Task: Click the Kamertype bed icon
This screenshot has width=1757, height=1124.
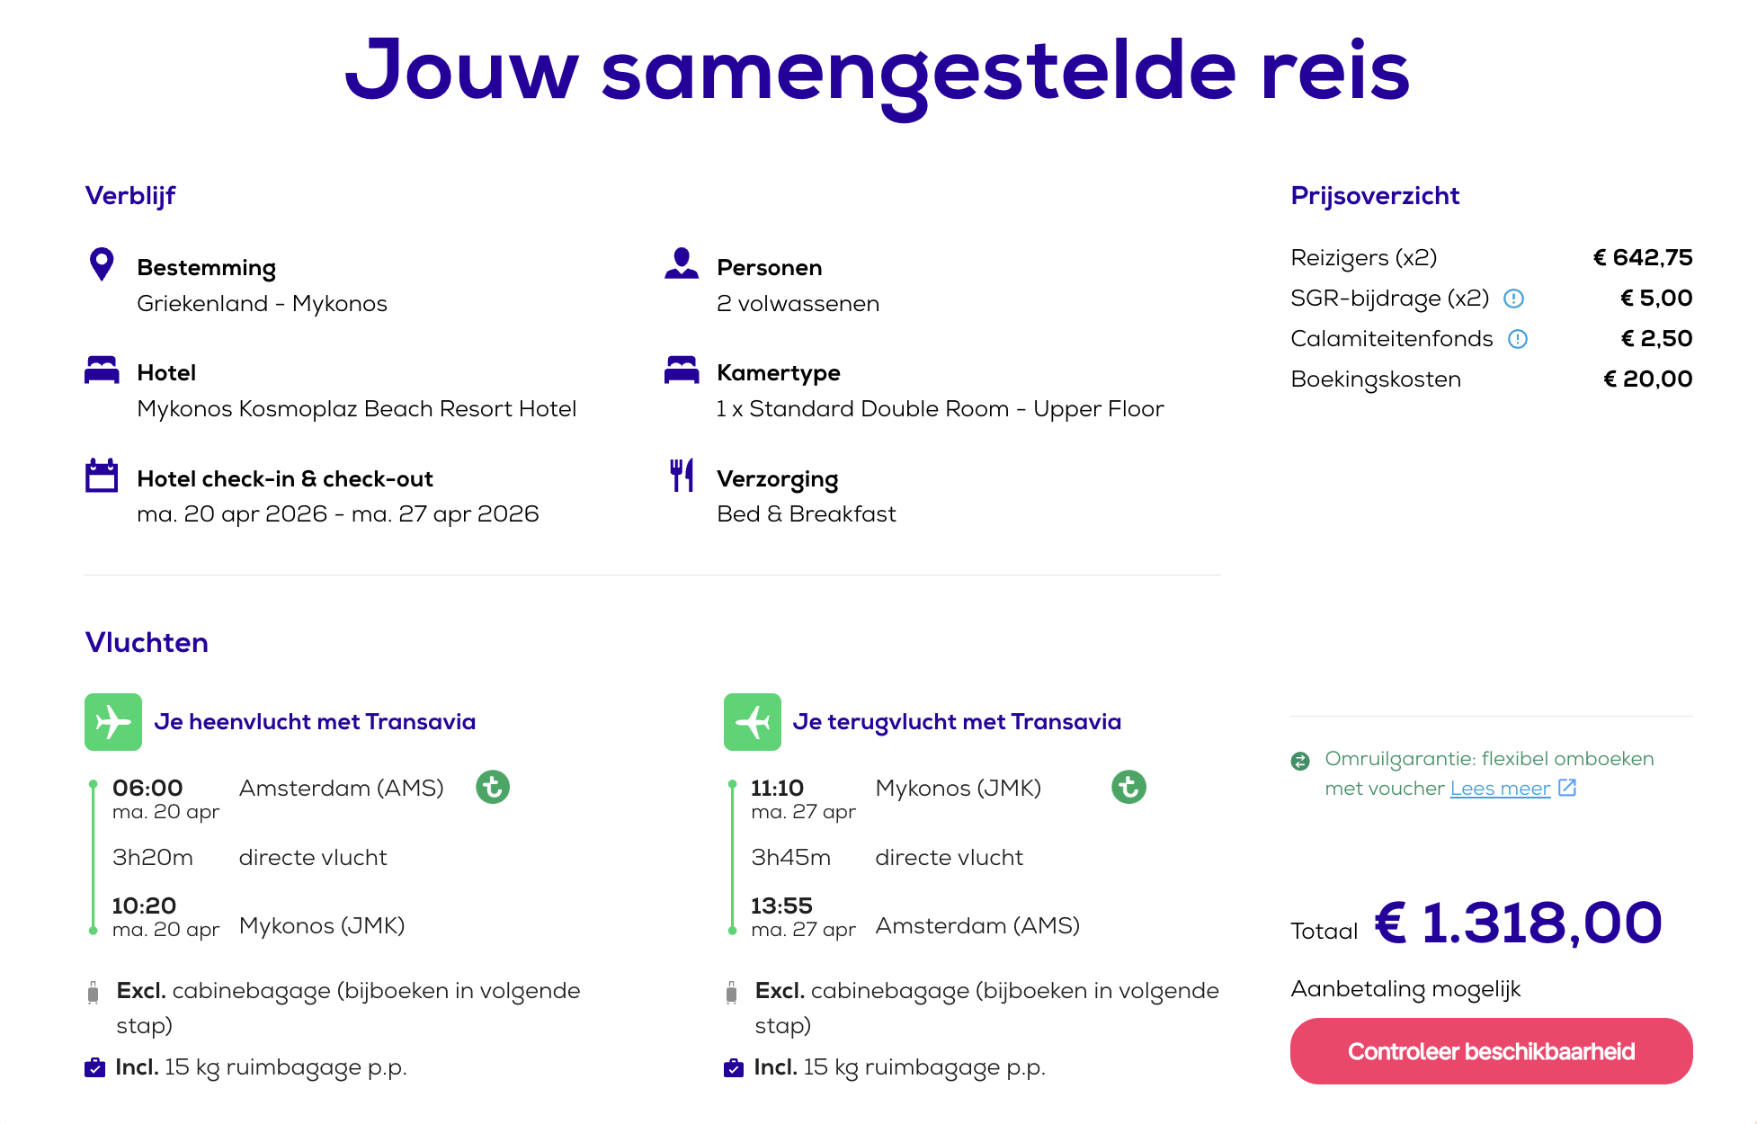Action: [x=682, y=370]
